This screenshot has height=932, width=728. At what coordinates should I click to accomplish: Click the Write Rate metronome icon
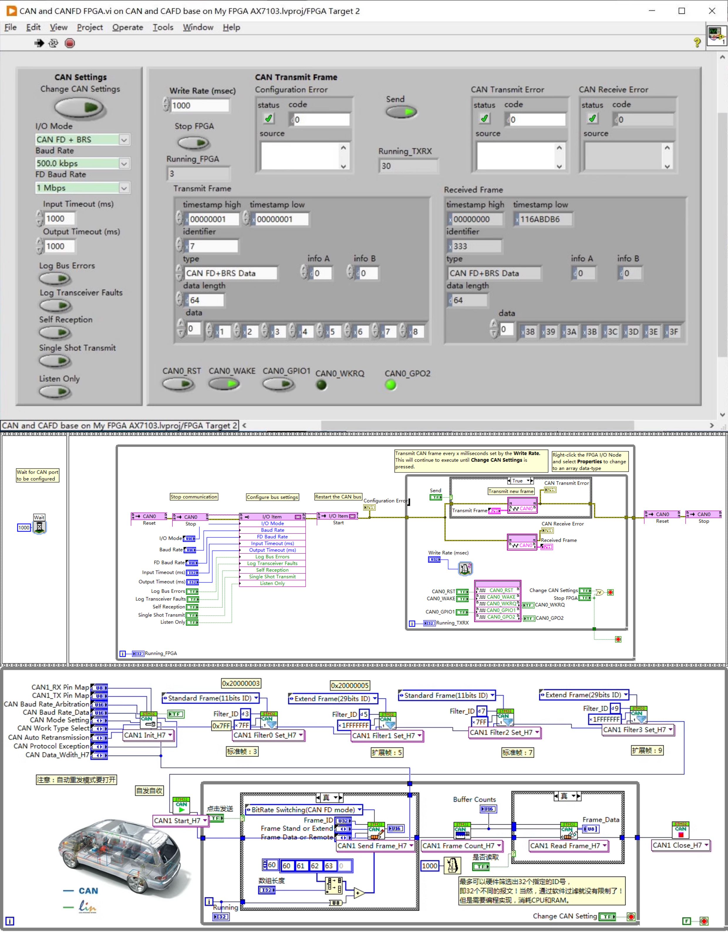point(465,568)
